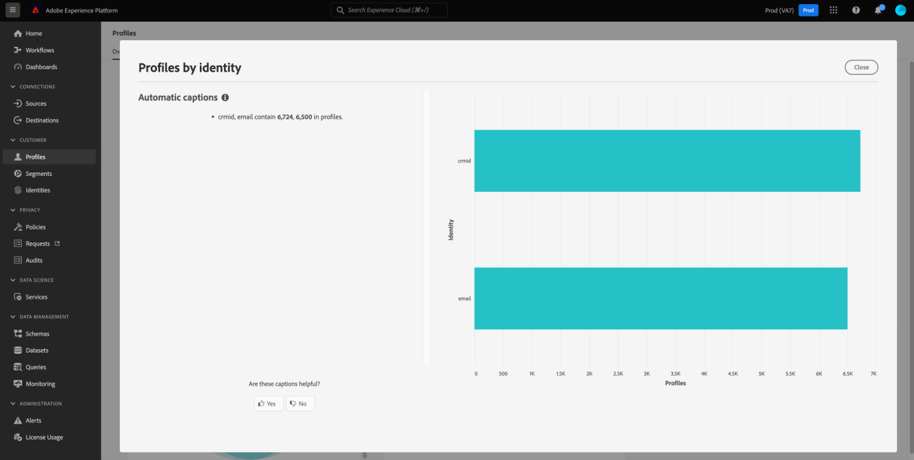
Task: Click the Datasets sidebar label
Action: 37,350
